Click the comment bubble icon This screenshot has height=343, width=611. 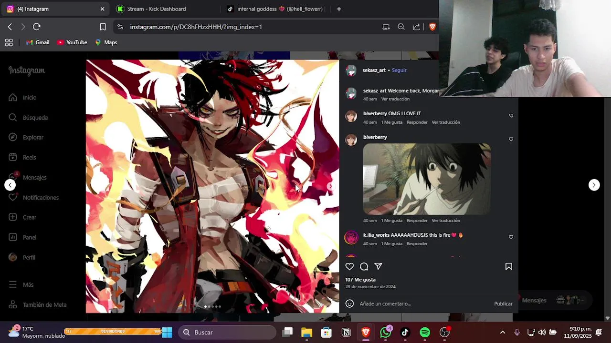tap(364, 267)
